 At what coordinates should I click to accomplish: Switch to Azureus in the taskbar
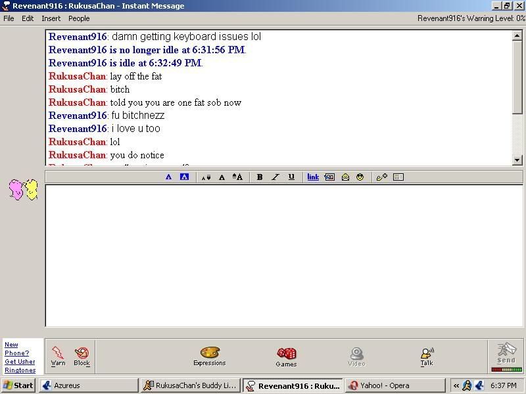(x=89, y=385)
